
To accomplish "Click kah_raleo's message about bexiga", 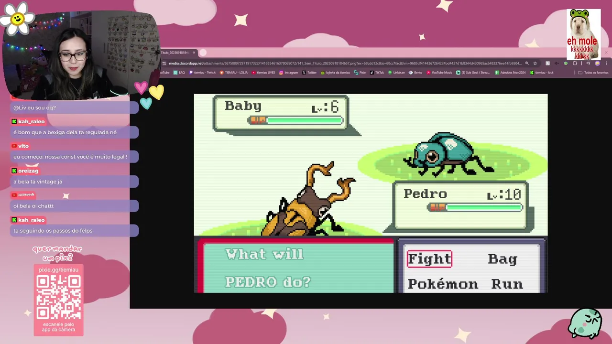I will click(74, 132).
